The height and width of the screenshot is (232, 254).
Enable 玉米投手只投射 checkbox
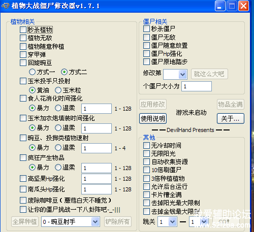tap(23, 81)
